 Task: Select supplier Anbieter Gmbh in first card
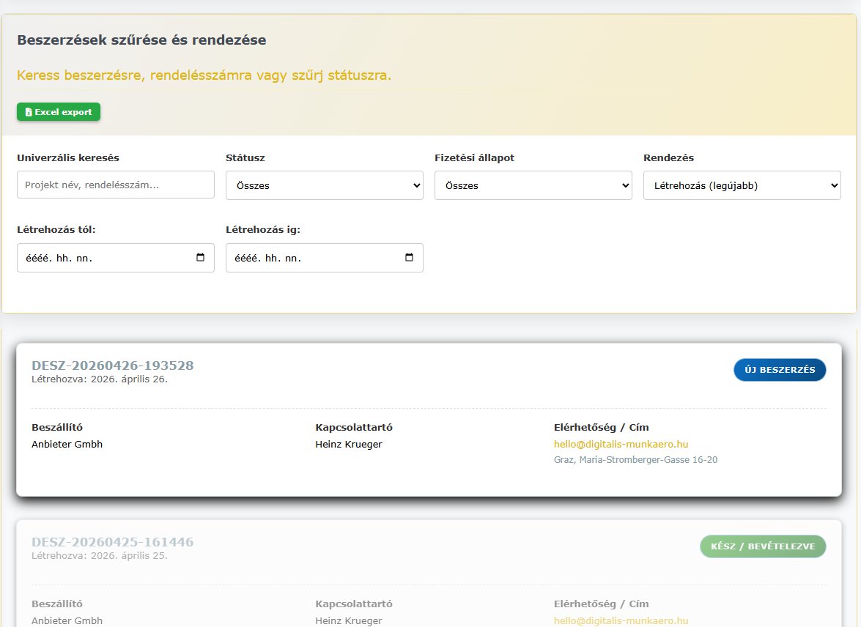click(67, 445)
